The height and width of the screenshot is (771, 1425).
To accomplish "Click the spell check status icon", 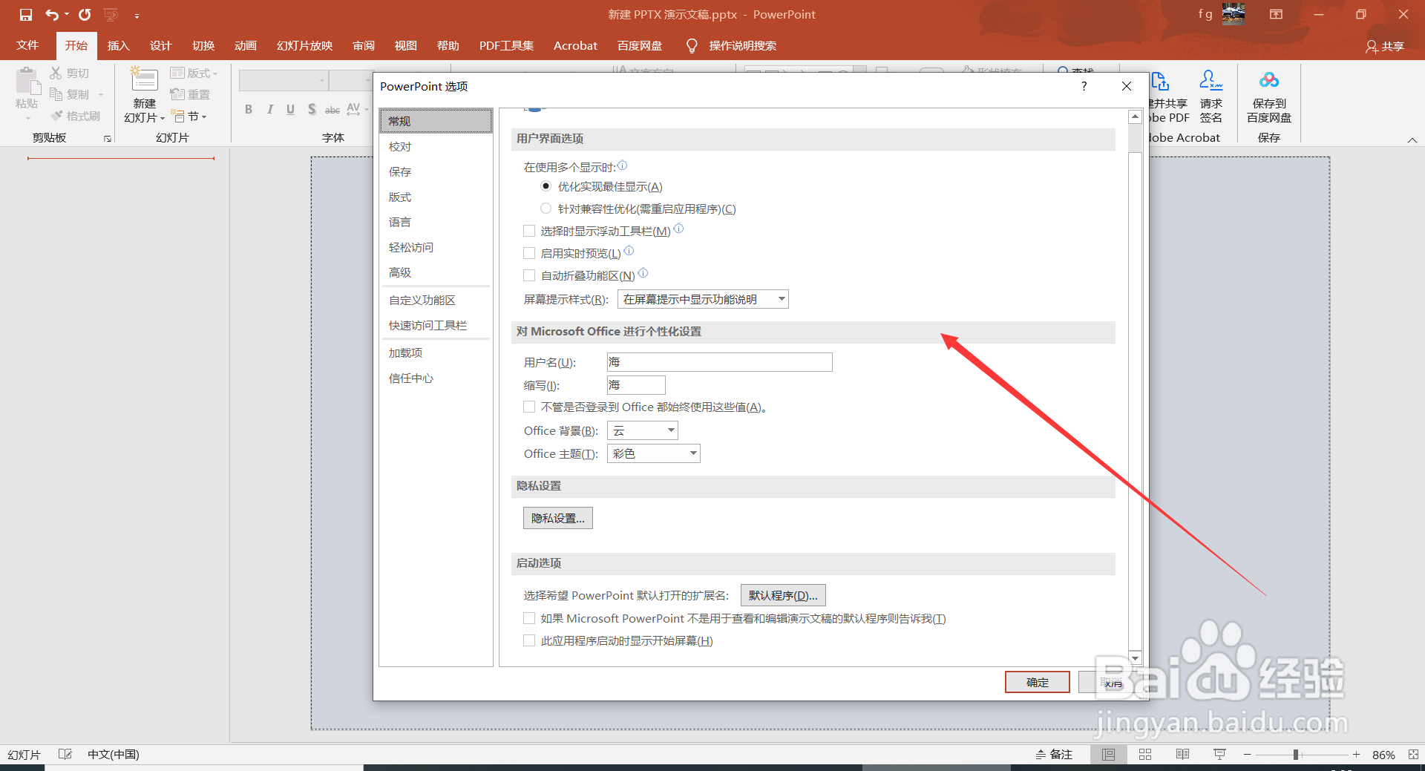I will pyautogui.click(x=65, y=755).
